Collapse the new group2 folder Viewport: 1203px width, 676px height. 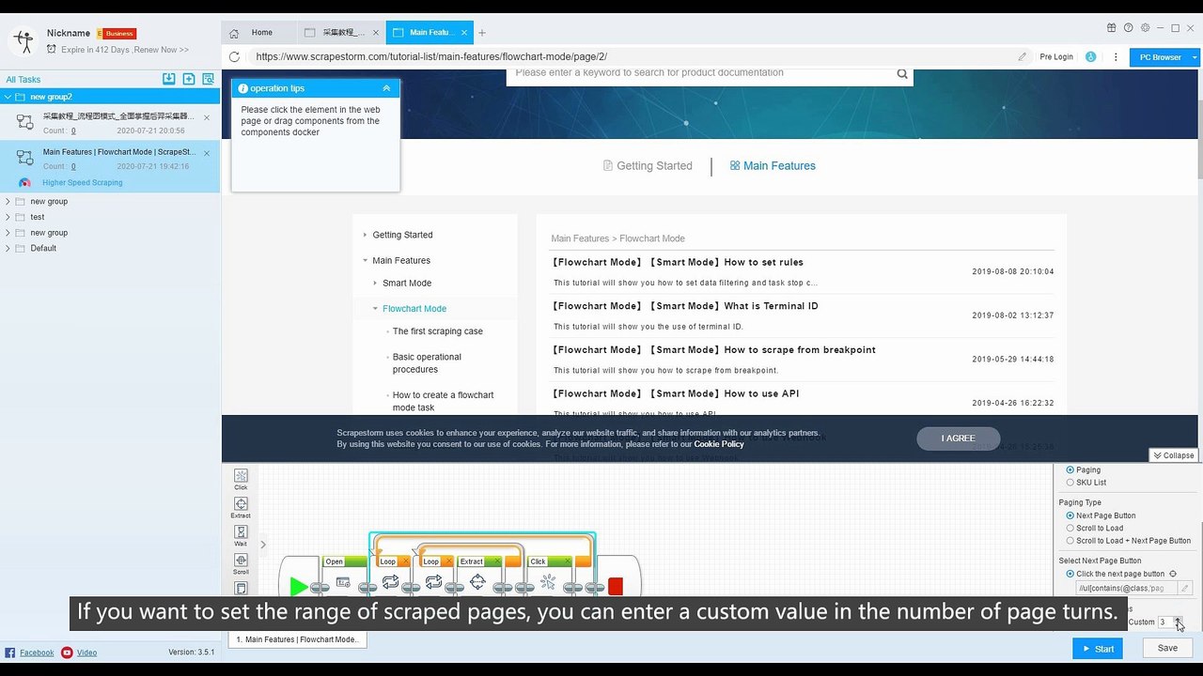8,97
